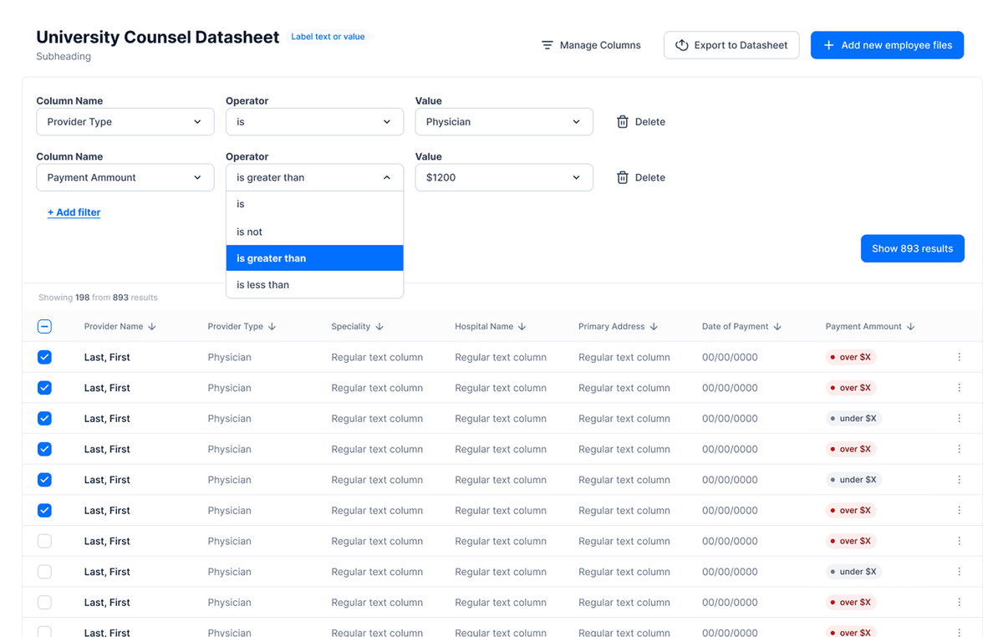Sort by Payment Ammount column arrow
The height and width of the screenshot is (637, 1003).
(x=911, y=327)
